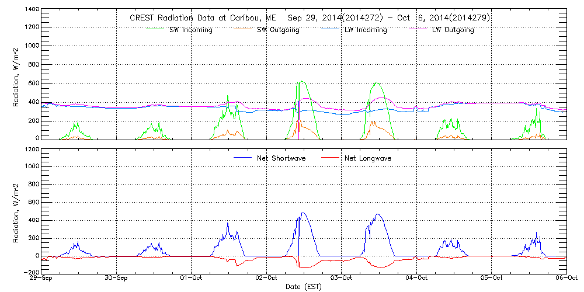584x292 pixels.
Task: Click the LW Incoming legend label
Action: [x=366, y=30]
